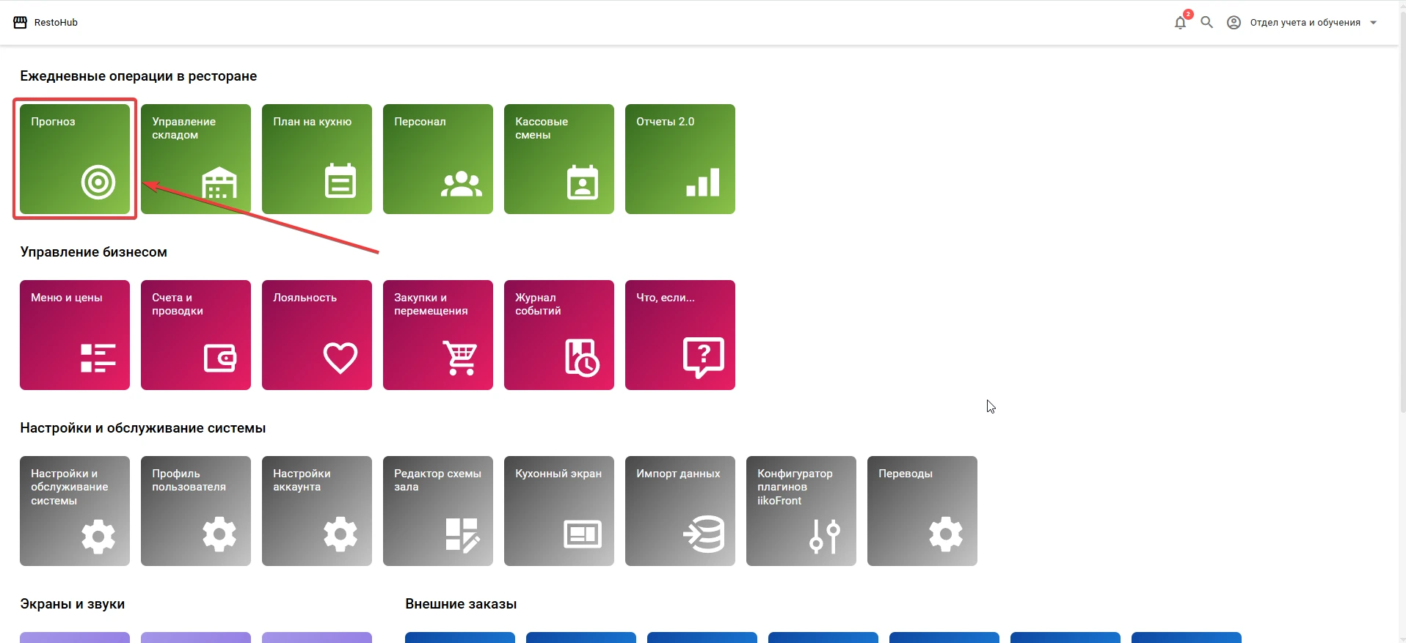This screenshot has width=1406, height=643.
Task: Open the Лояльность heart tile
Action: click(317, 335)
